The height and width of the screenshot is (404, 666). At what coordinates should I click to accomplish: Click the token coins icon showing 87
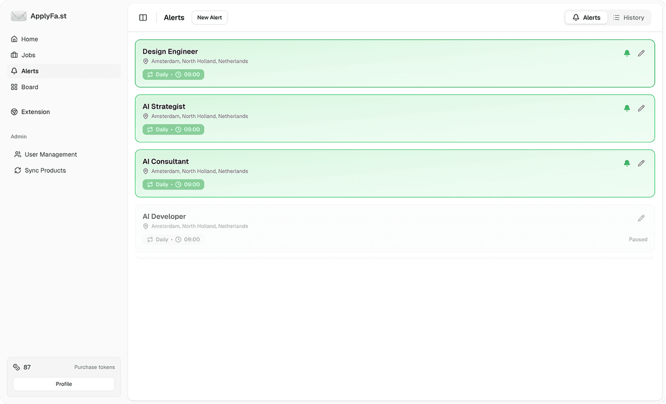pos(16,367)
